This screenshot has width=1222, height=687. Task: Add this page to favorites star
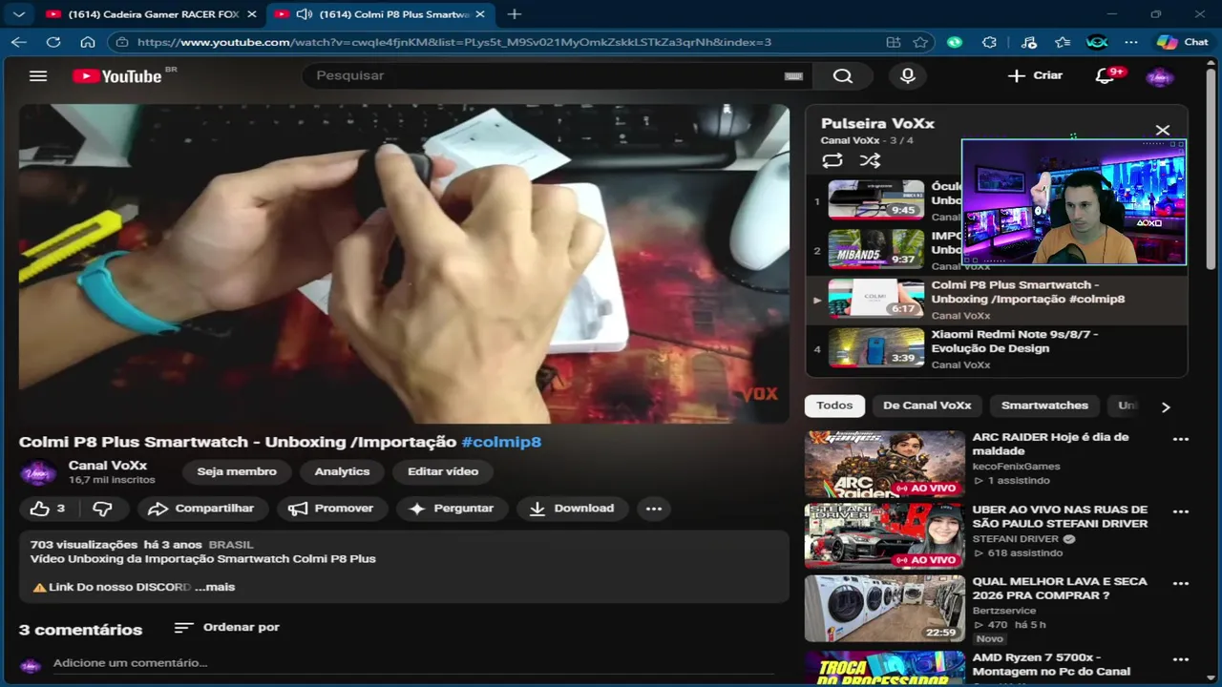tap(919, 42)
